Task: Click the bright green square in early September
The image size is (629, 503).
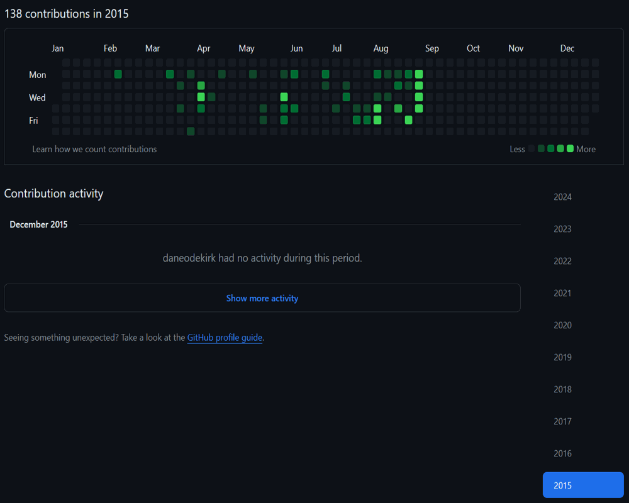Action: [x=419, y=74]
